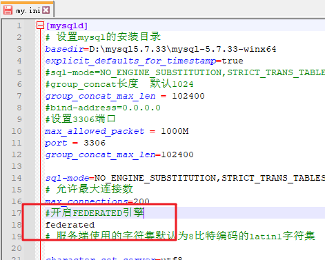Close the my.ini tab
This screenshot has width=325, height=260.
pos(46,10)
